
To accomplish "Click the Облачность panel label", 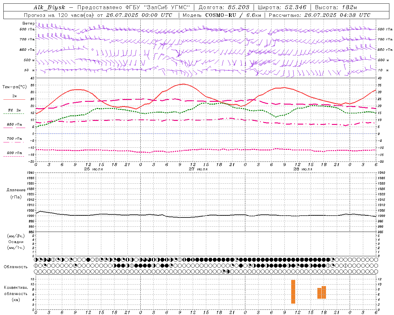I will point(16,267).
